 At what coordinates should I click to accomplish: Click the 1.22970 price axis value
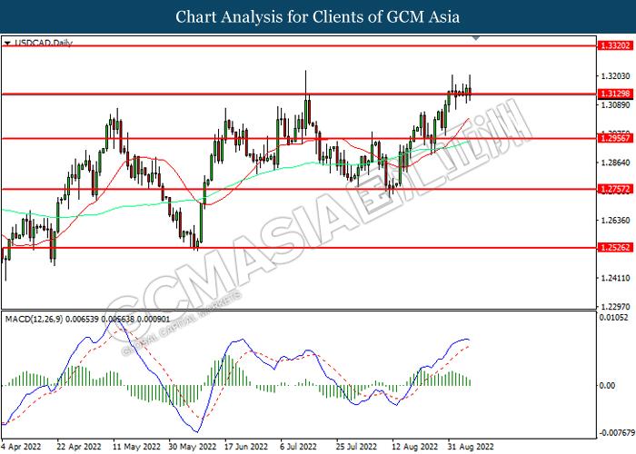tap(615, 307)
